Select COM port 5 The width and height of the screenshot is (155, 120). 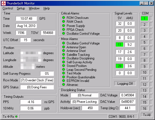(x=144, y=42)
